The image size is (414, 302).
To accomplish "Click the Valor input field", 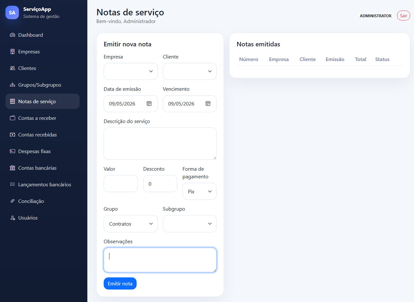I will point(121,184).
